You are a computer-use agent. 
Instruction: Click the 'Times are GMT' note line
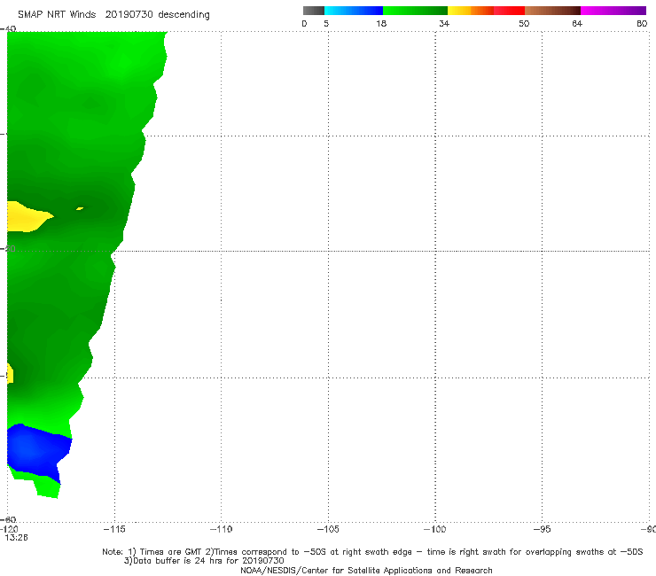(372, 552)
